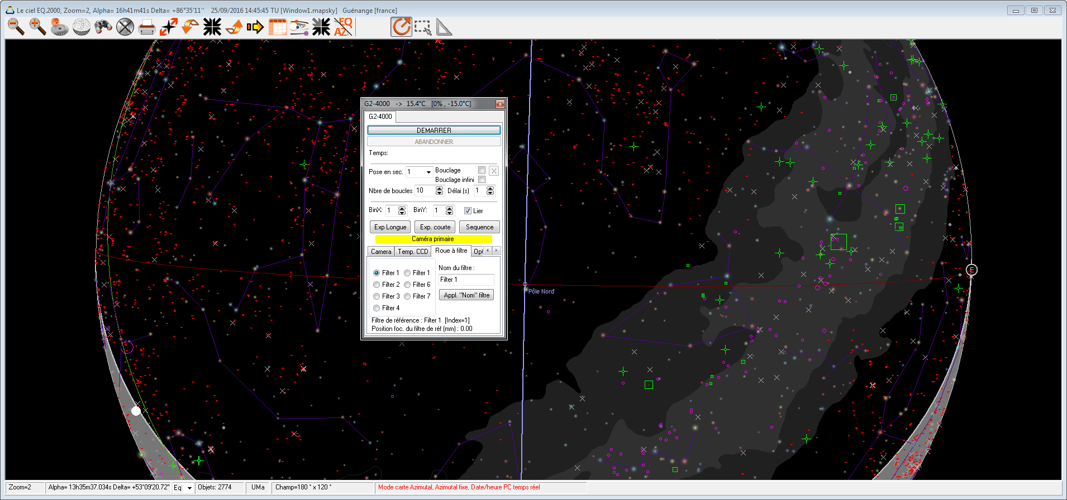Screen dimensions: 1067x500
Task: Select the Filter 3 radio button
Action: tap(377, 296)
